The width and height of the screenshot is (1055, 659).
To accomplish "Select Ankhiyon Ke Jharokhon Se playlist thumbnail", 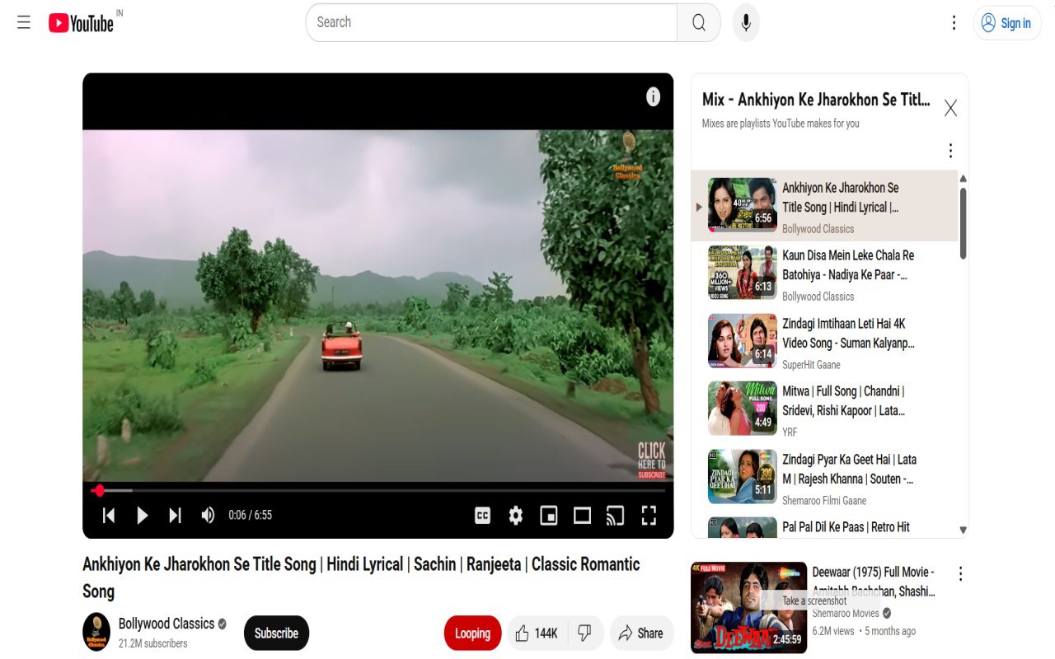I will [742, 204].
